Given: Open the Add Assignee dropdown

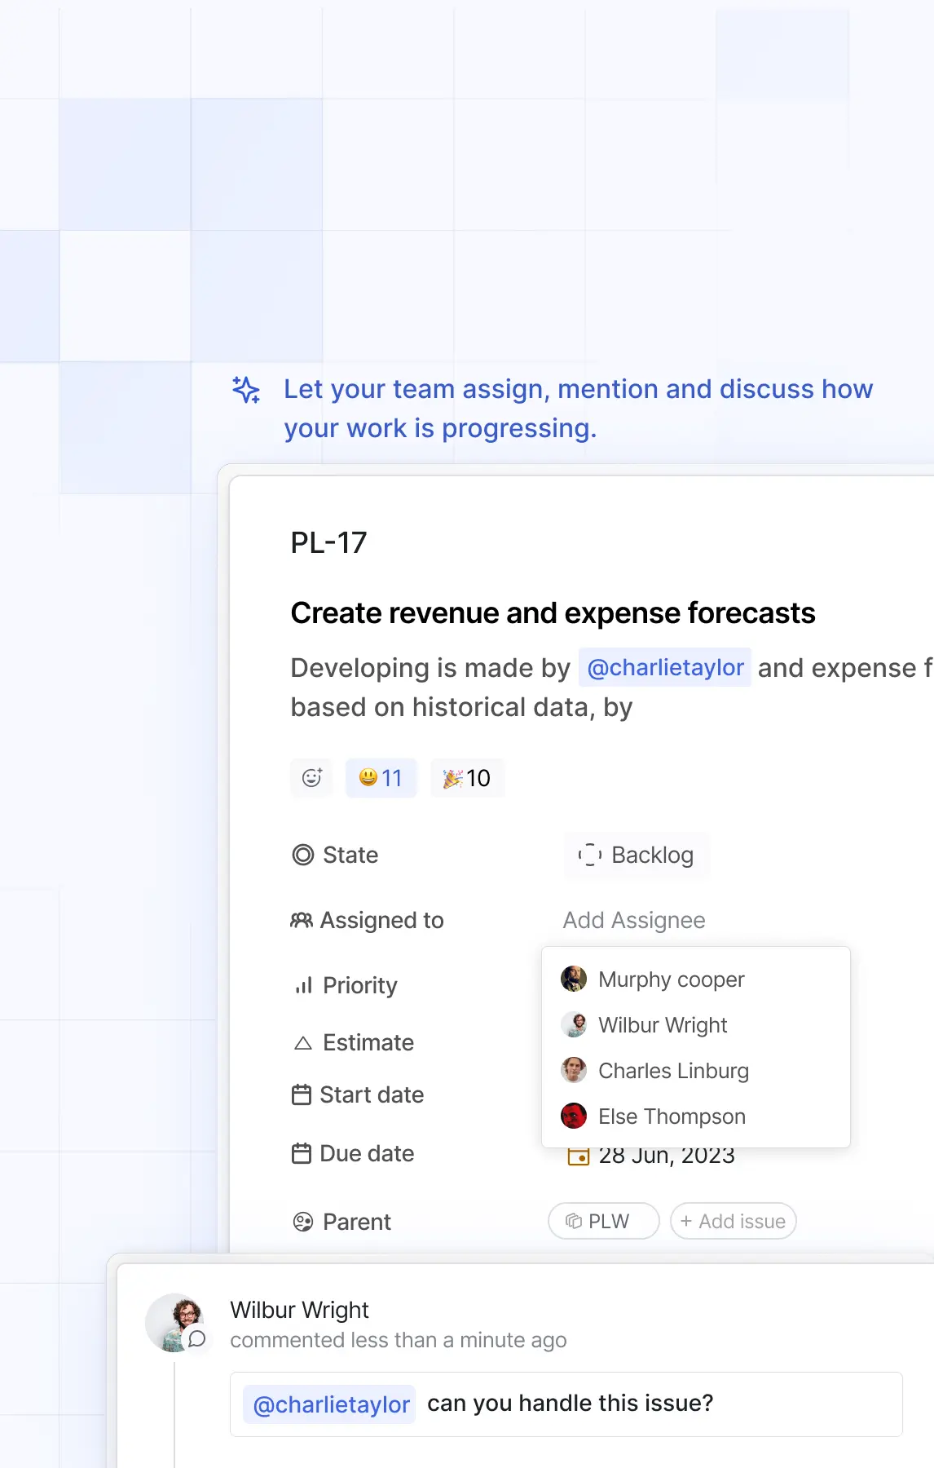Looking at the screenshot, I should tap(633, 920).
